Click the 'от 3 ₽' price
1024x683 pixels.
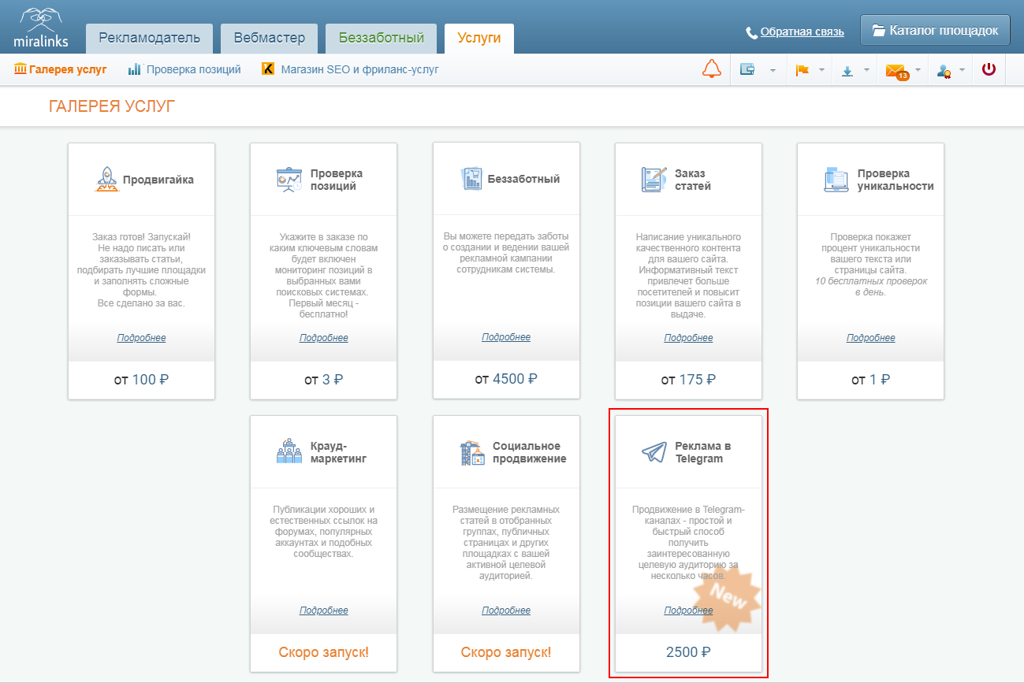pyautogui.click(x=324, y=380)
